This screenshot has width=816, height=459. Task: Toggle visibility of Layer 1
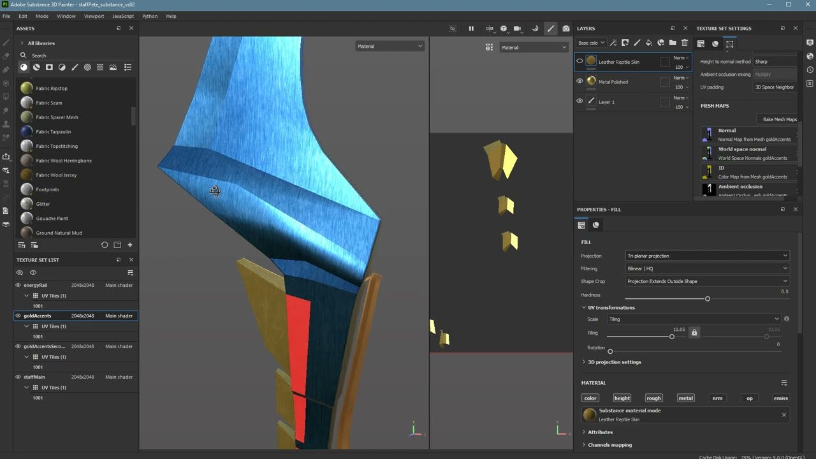(579, 101)
